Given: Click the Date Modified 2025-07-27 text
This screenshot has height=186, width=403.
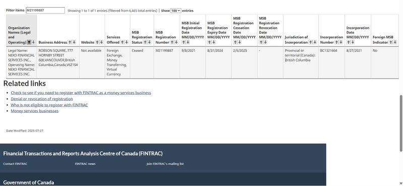Looking at the screenshot, I should tap(25, 131).
